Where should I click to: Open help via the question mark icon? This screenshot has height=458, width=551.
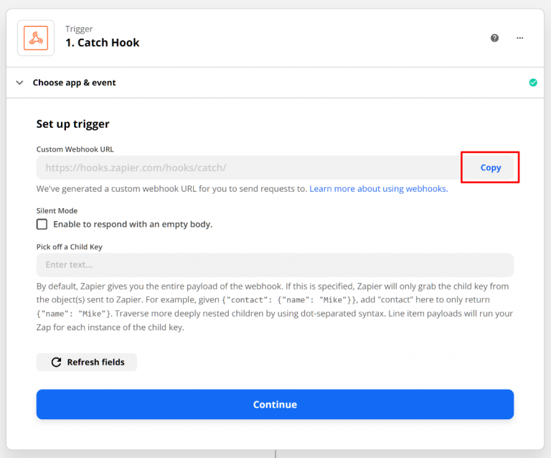(494, 38)
